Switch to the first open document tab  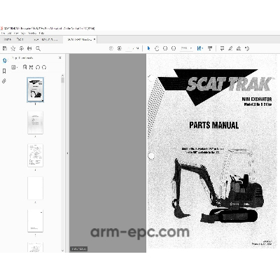coord(45,39)
